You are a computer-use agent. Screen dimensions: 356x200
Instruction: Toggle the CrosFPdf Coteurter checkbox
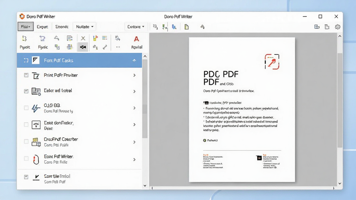click(x=26, y=142)
